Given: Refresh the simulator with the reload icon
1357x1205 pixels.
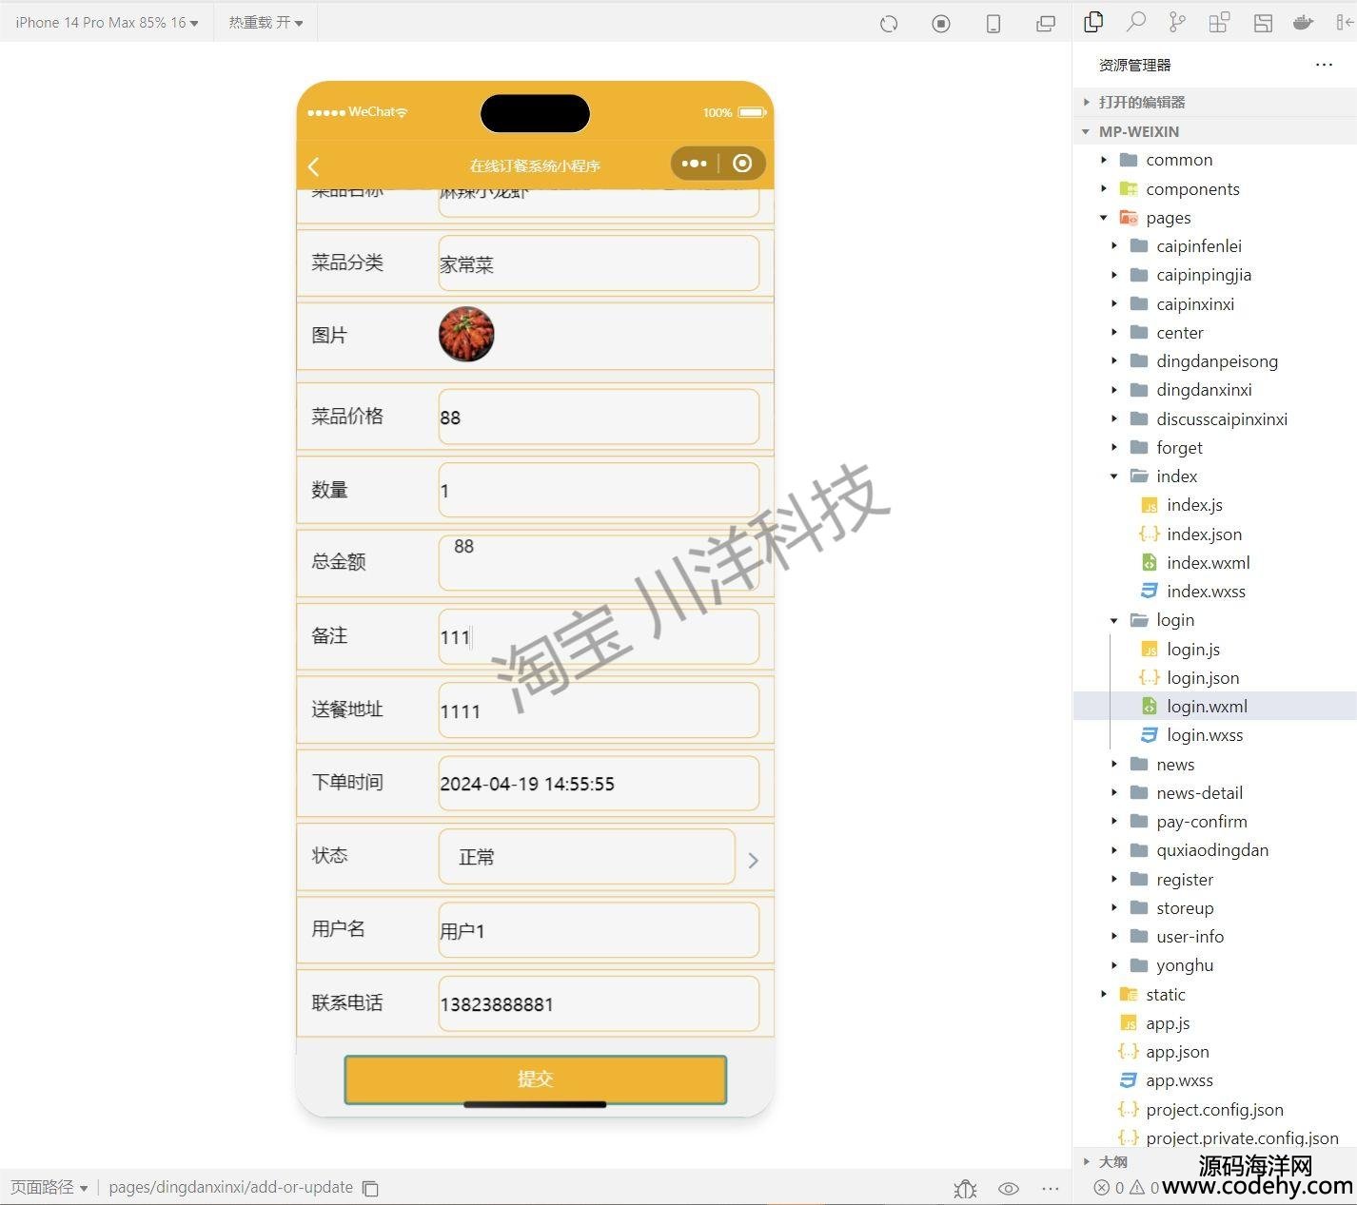Looking at the screenshot, I should [889, 24].
